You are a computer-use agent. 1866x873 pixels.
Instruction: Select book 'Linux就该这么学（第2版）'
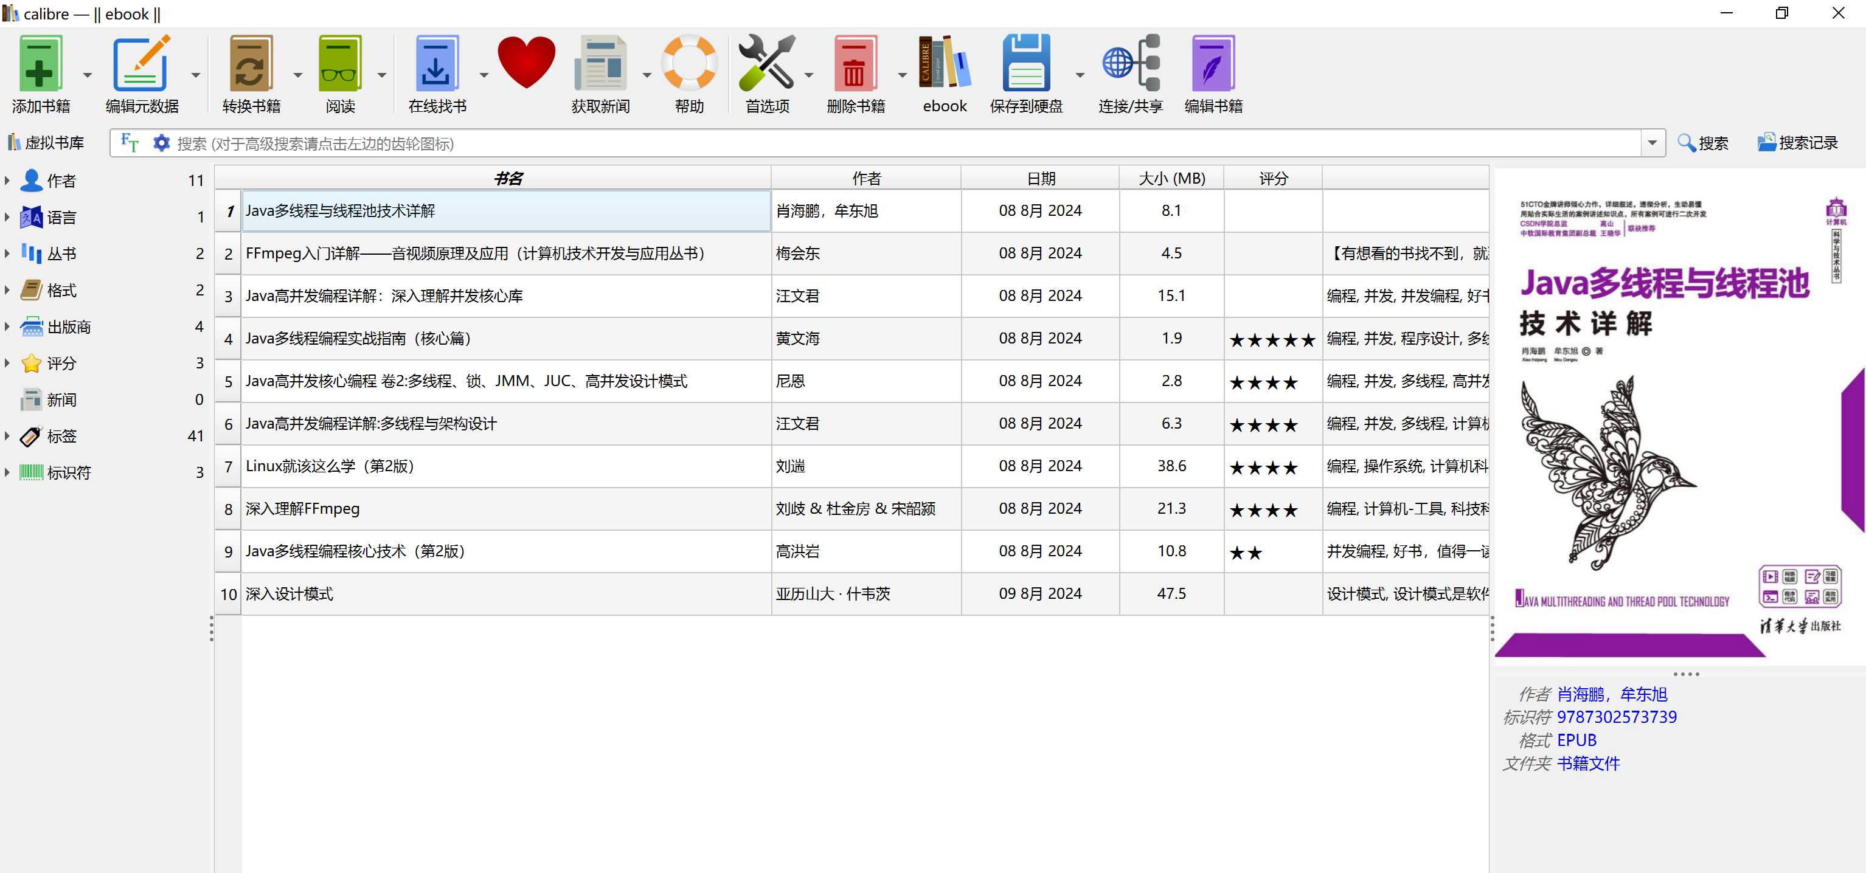pos(505,466)
